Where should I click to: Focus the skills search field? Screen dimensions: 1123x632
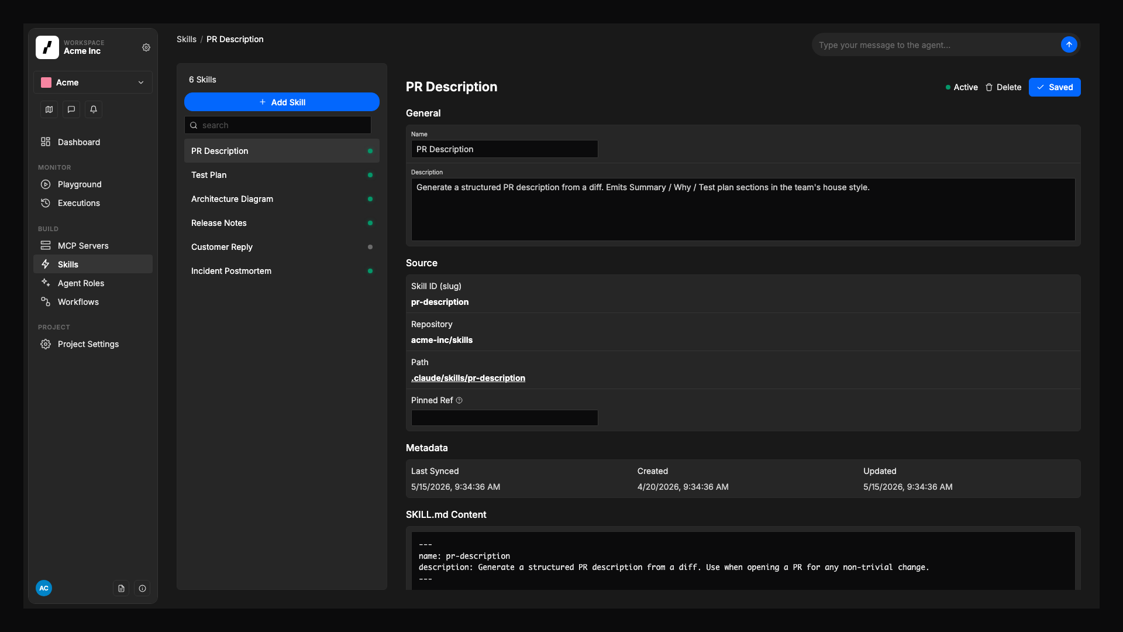[x=278, y=125]
